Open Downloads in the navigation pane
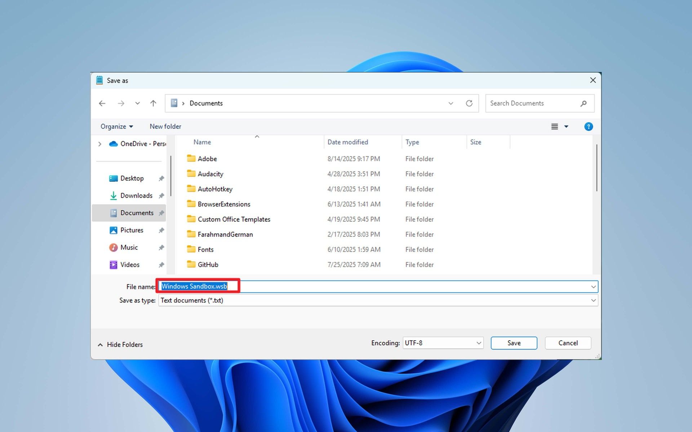 (136, 195)
